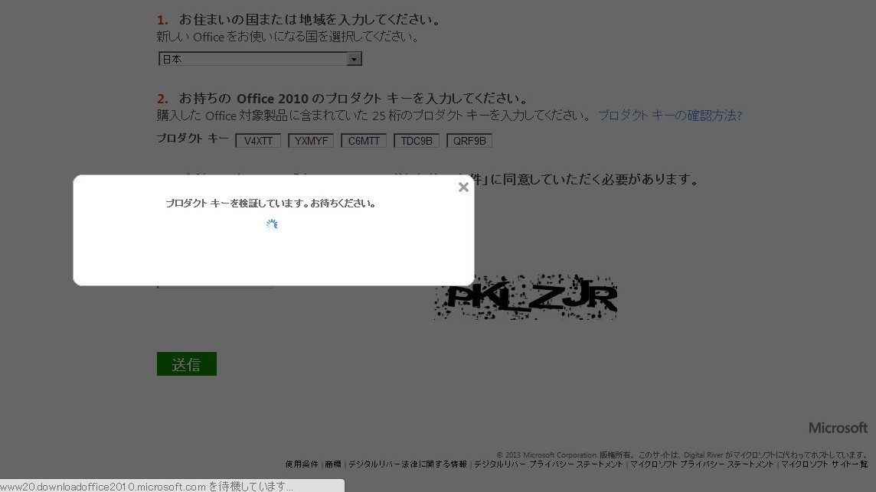This screenshot has height=492, width=876.
Task: Open the 使用条件 footer link
Action: pos(302,464)
